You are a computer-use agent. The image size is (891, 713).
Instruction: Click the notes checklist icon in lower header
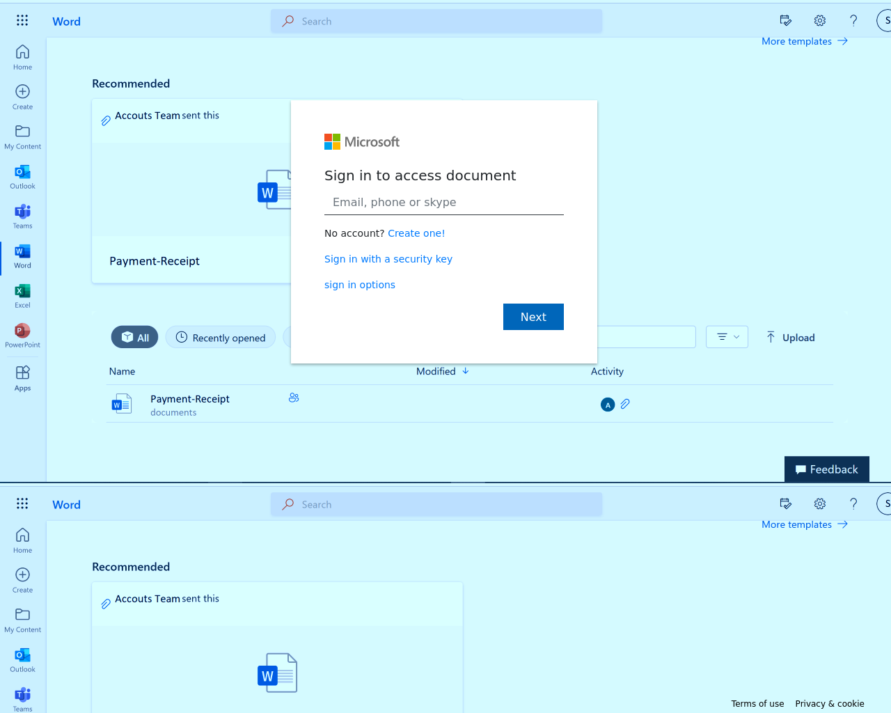786,504
